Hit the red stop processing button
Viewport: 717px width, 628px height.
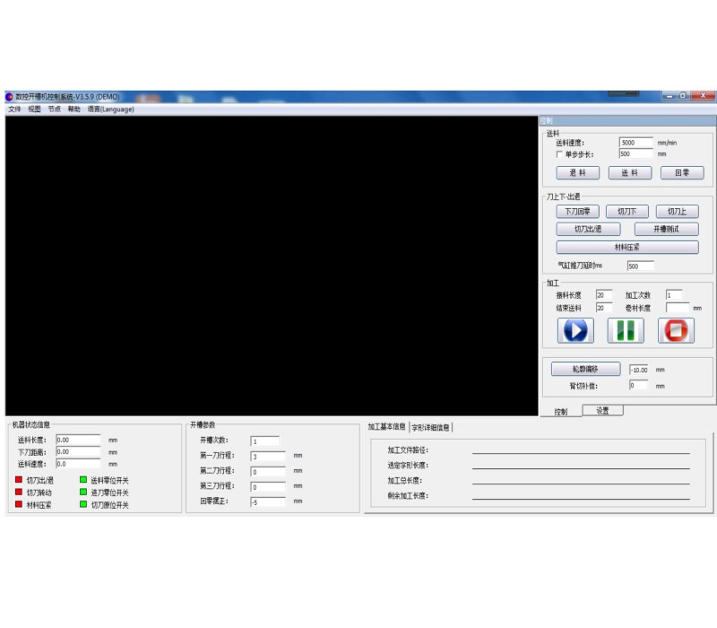(676, 330)
